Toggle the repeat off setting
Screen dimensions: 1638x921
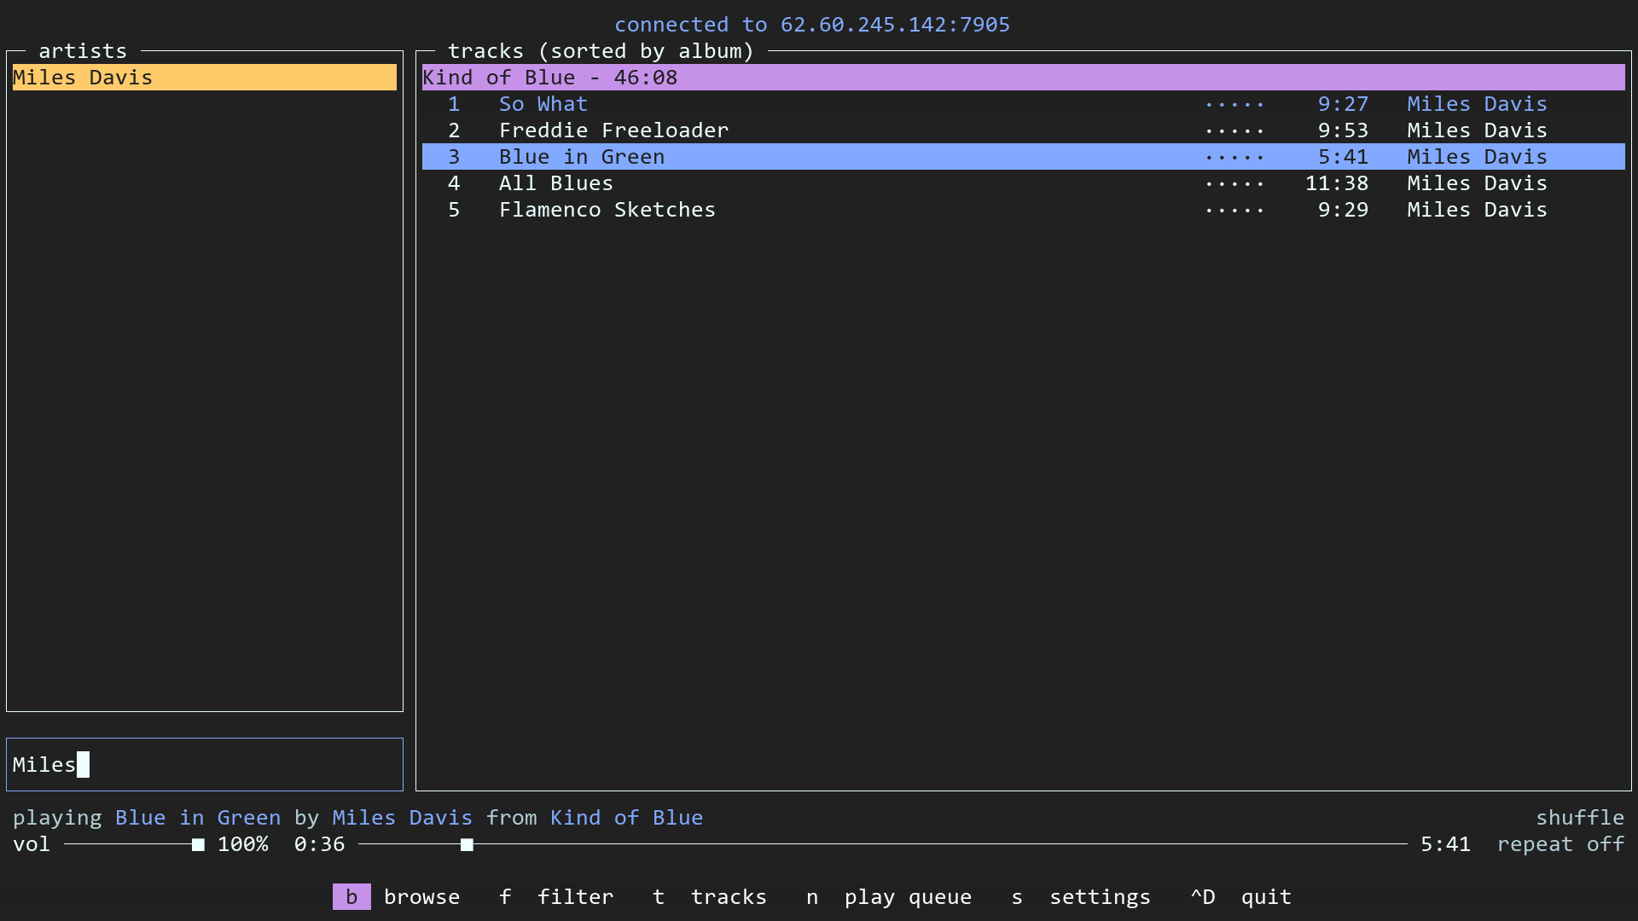[1560, 844]
